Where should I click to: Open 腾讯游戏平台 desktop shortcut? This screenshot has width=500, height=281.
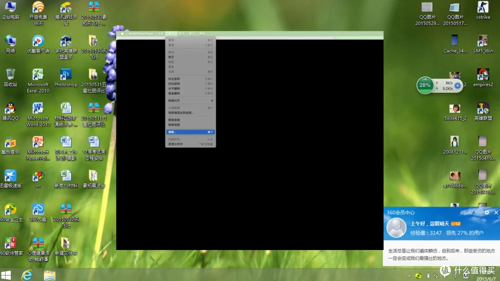(66, 13)
